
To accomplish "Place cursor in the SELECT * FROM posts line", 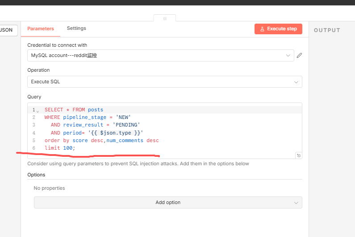I will (x=74, y=110).
